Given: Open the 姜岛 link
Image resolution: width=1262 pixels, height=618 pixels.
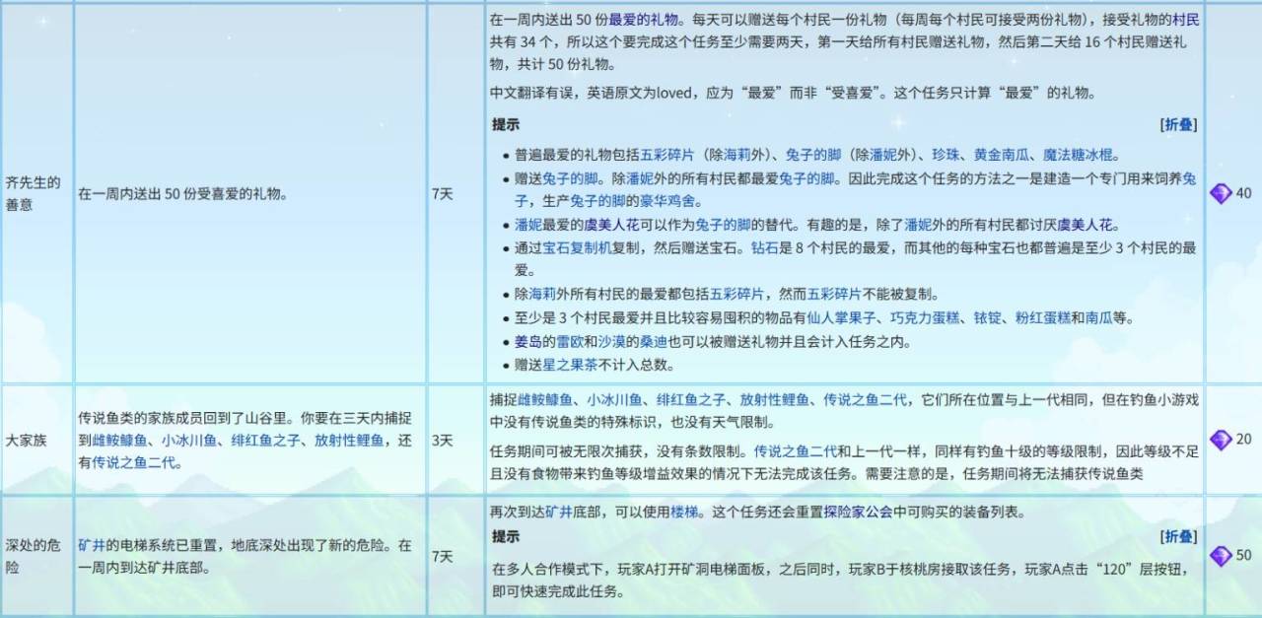Looking at the screenshot, I should (x=528, y=342).
